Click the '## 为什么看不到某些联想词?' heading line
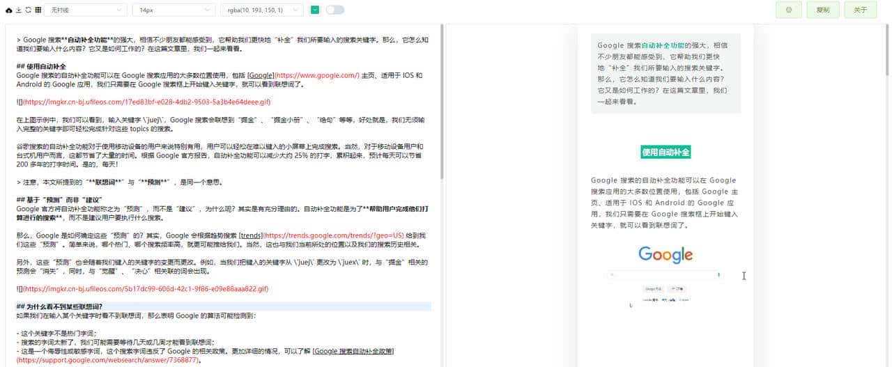This screenshot has height=367, width=892. 223,306
